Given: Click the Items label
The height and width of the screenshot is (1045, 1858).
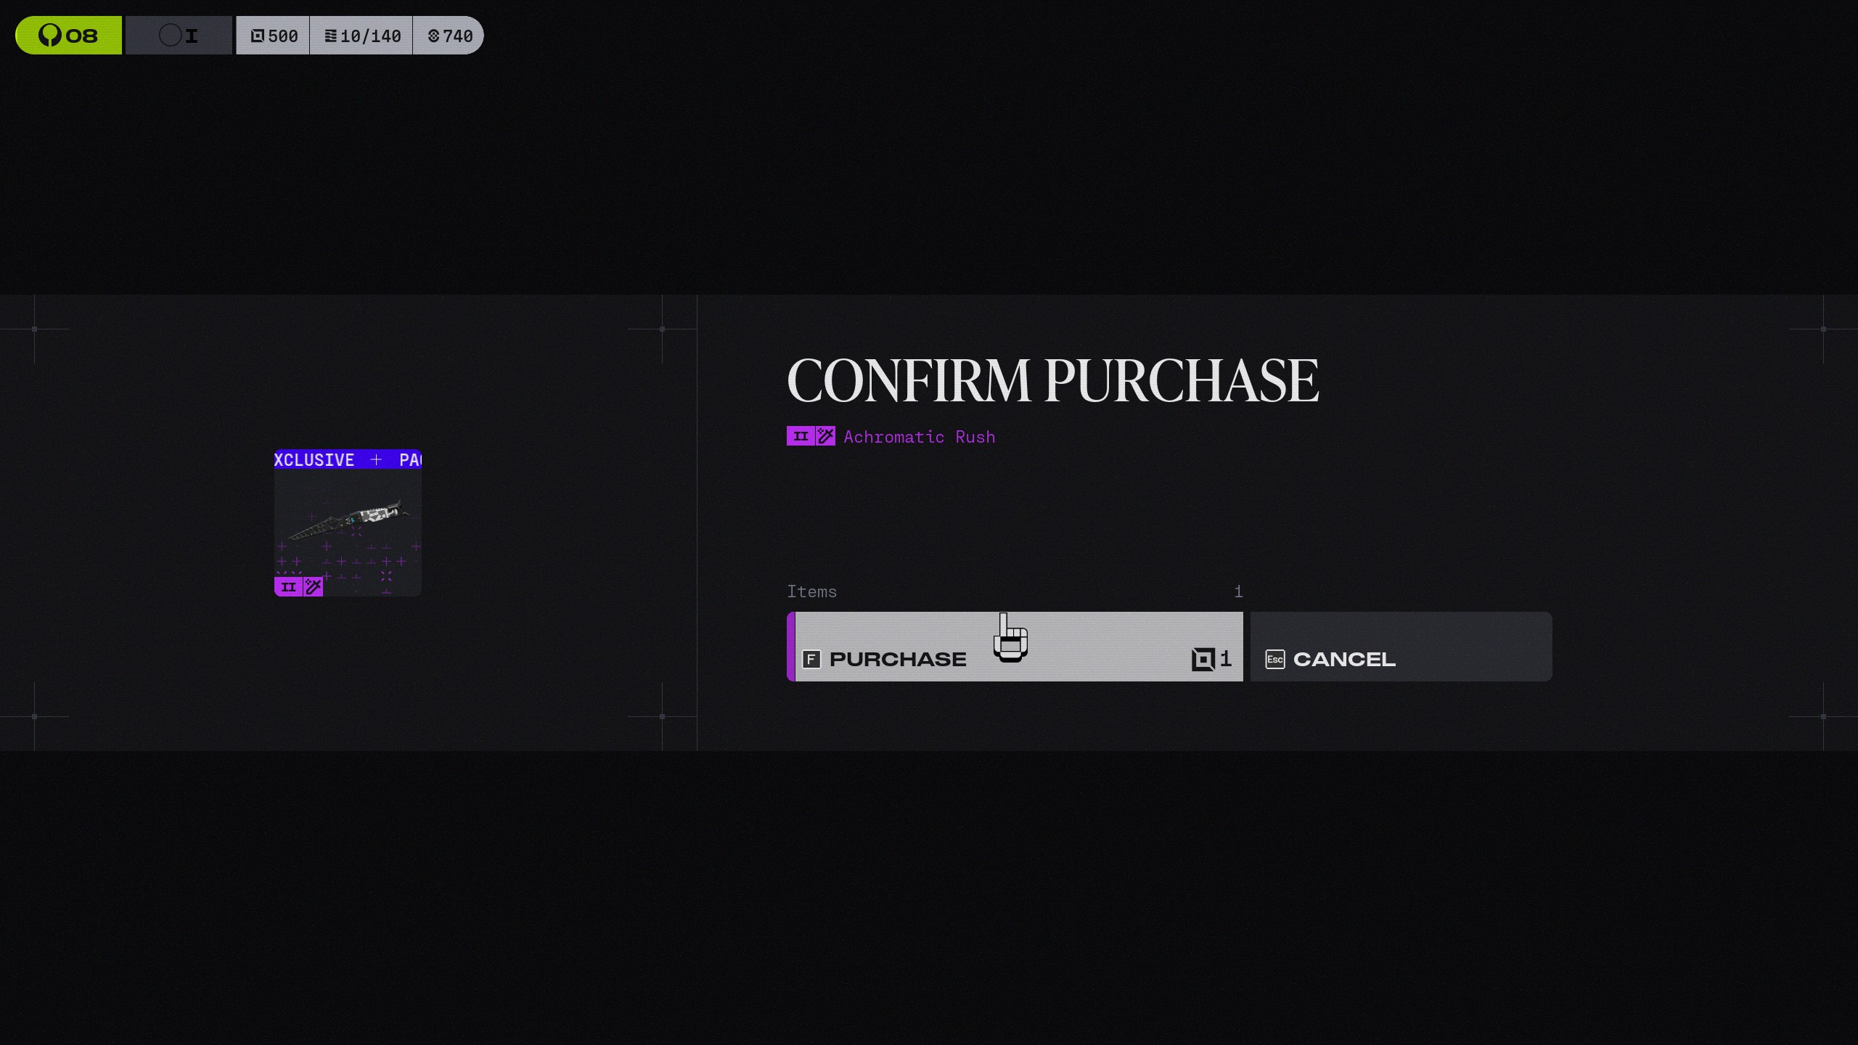Looking at the screenshot, I should click(x=811, y=592).
